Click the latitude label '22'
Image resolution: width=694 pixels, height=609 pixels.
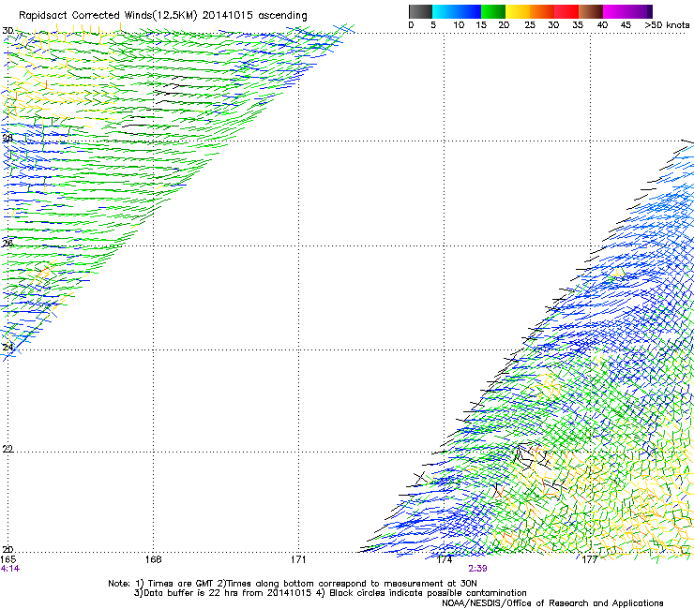coord(8,449)
